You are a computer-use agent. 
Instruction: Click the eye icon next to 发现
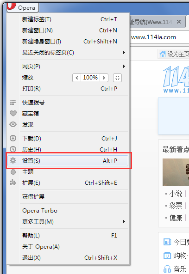point(13,124)
